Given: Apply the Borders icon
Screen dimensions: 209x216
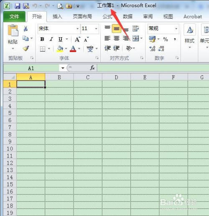Looking at the screenshot, I should pyautogui.click(x=43, y=49).
